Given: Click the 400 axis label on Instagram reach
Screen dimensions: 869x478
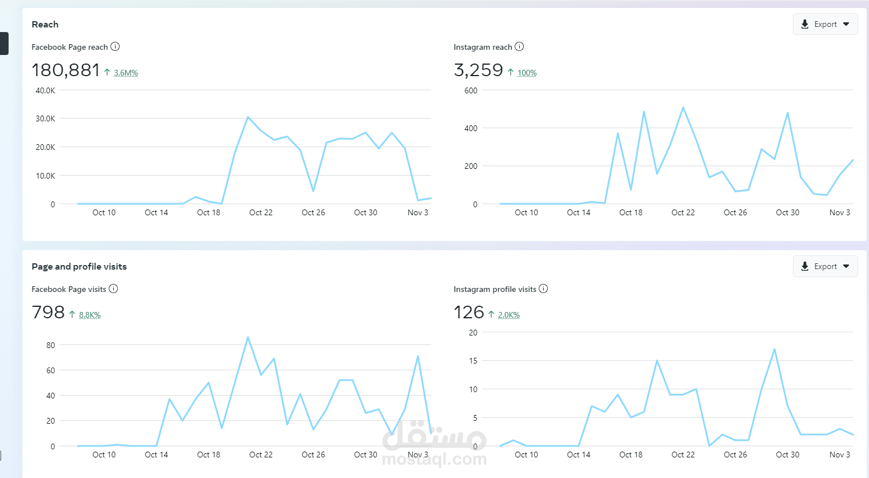Looking at the screenshot, I should coord(471,128).
